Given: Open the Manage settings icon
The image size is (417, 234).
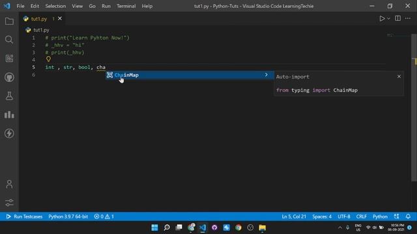Looking at the screenshot, I should point(9,203).
